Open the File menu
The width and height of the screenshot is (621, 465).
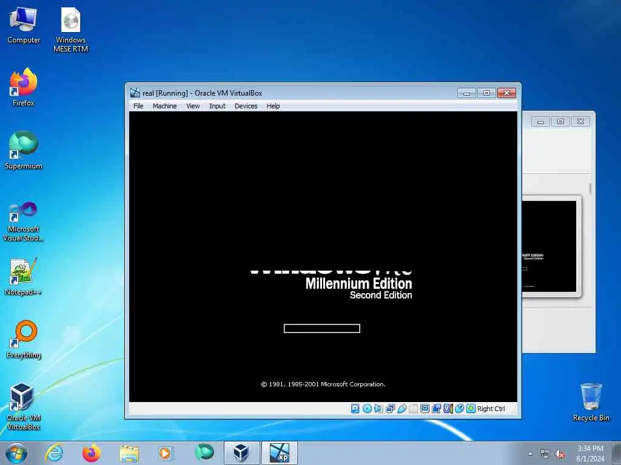[138, 106]
